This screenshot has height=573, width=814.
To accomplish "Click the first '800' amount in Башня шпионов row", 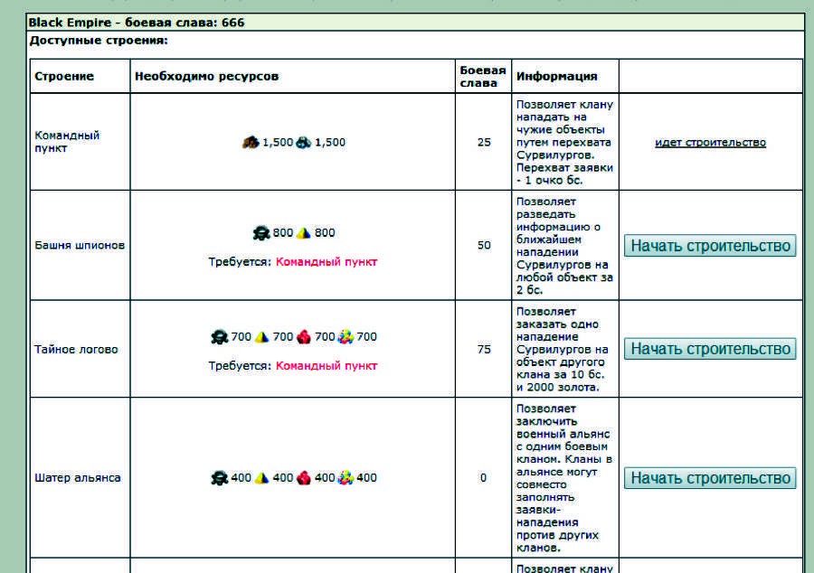I will point(283,233).
